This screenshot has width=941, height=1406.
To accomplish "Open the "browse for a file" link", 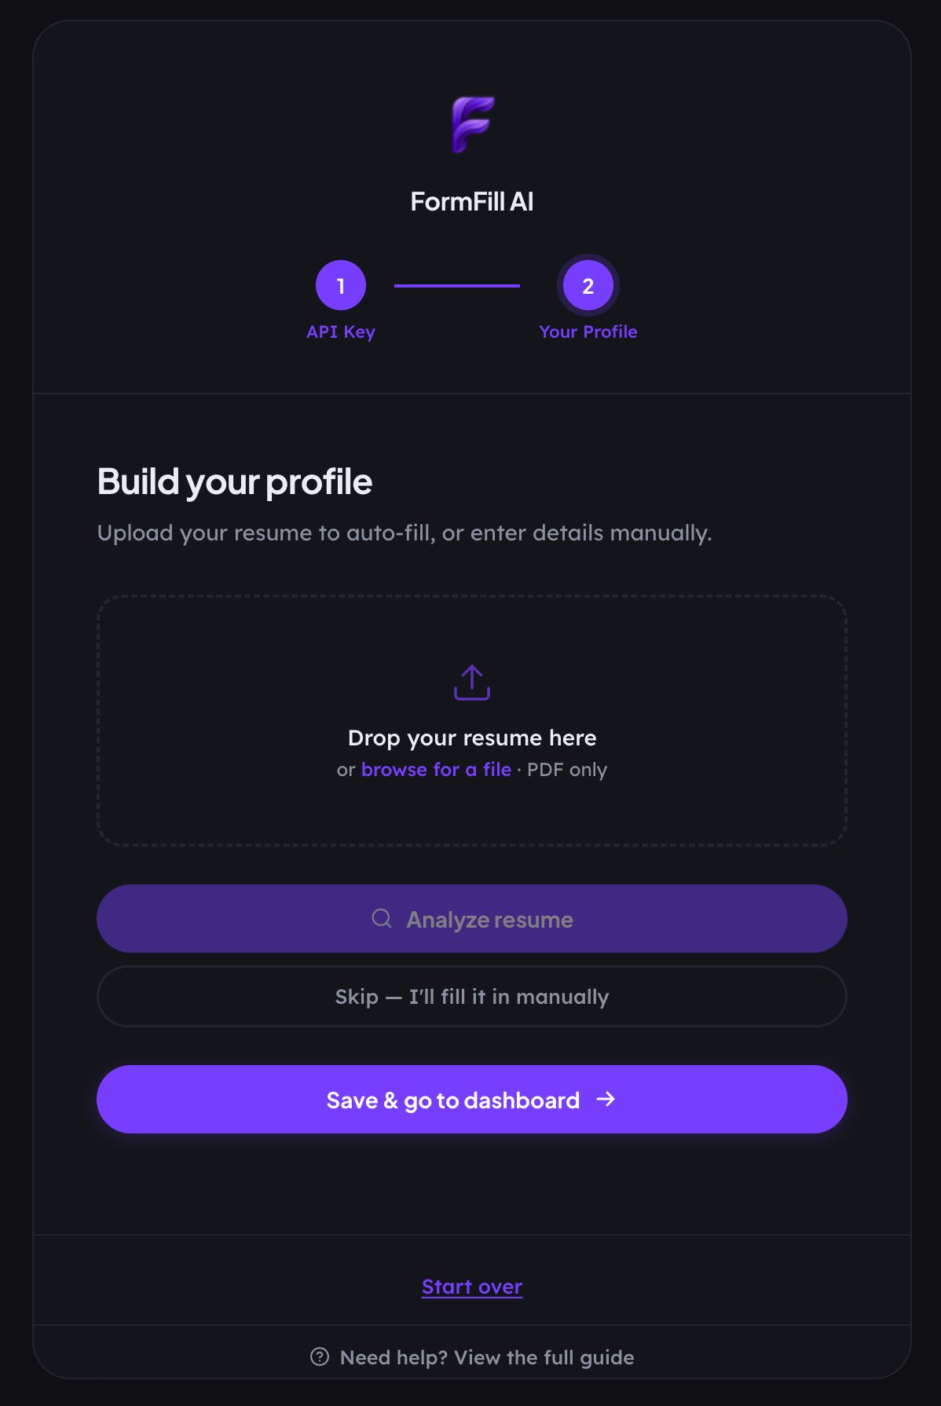I will coord(436,770).
